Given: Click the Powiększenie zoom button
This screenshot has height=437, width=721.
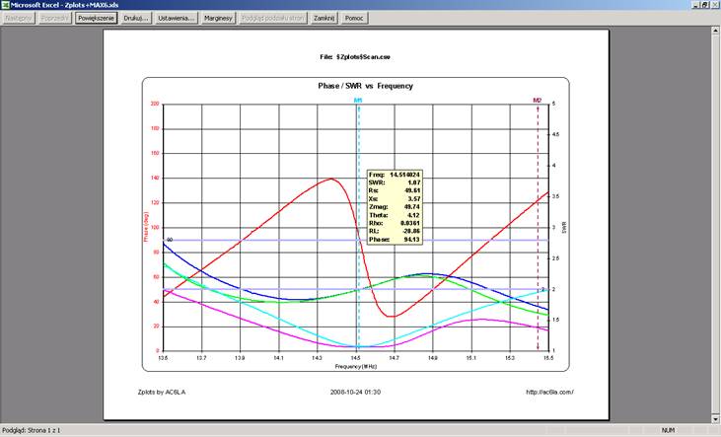Looking at the screenshot, I should click(x=96, y=18).
